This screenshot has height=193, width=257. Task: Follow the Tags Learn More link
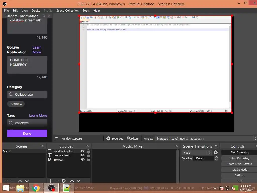(x=38, y=116)
